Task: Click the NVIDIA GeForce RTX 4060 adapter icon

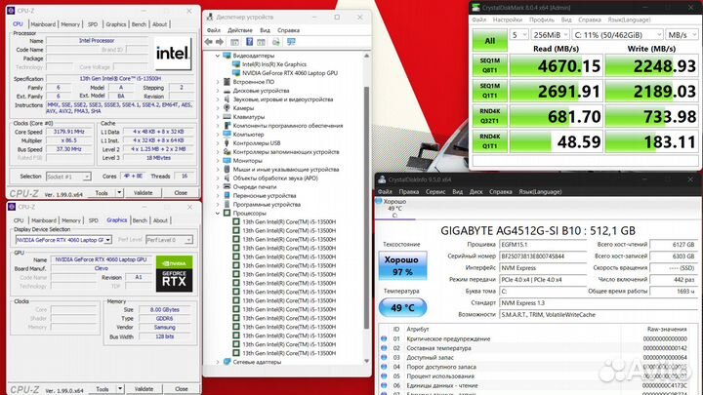Action: pyautogui.click(x=236, y=73)
